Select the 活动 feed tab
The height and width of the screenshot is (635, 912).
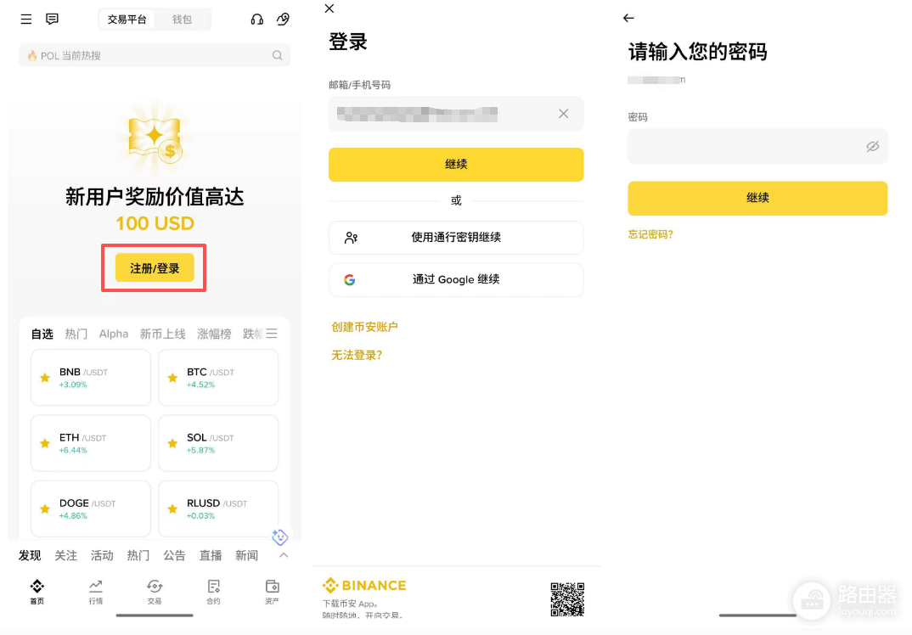pyautogui.click(x=102, y=555)
